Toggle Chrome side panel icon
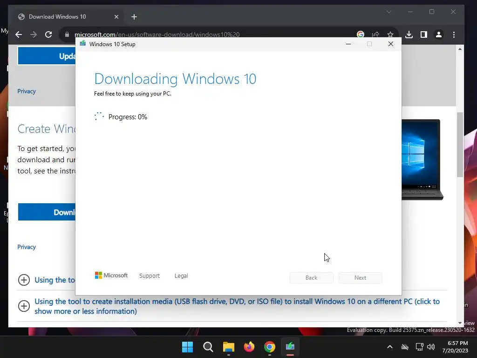 tap(424, 34)
